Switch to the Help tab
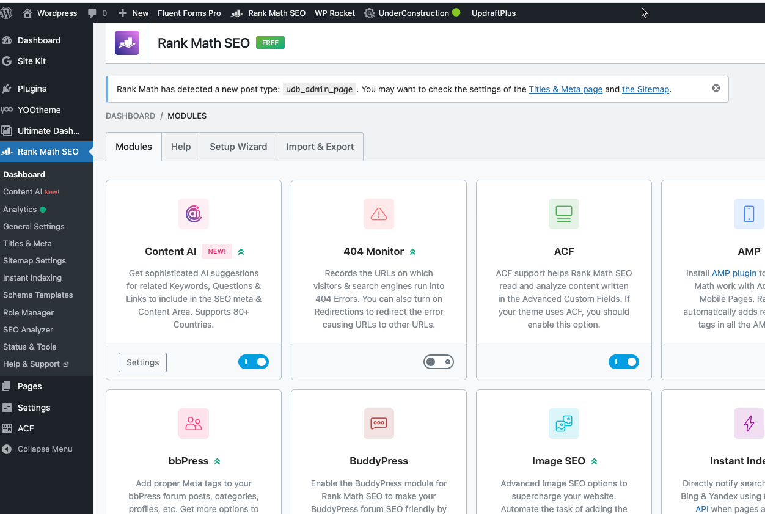Image resolution: width=765 pixels, height=514 pixels. (x=181, y=147)
